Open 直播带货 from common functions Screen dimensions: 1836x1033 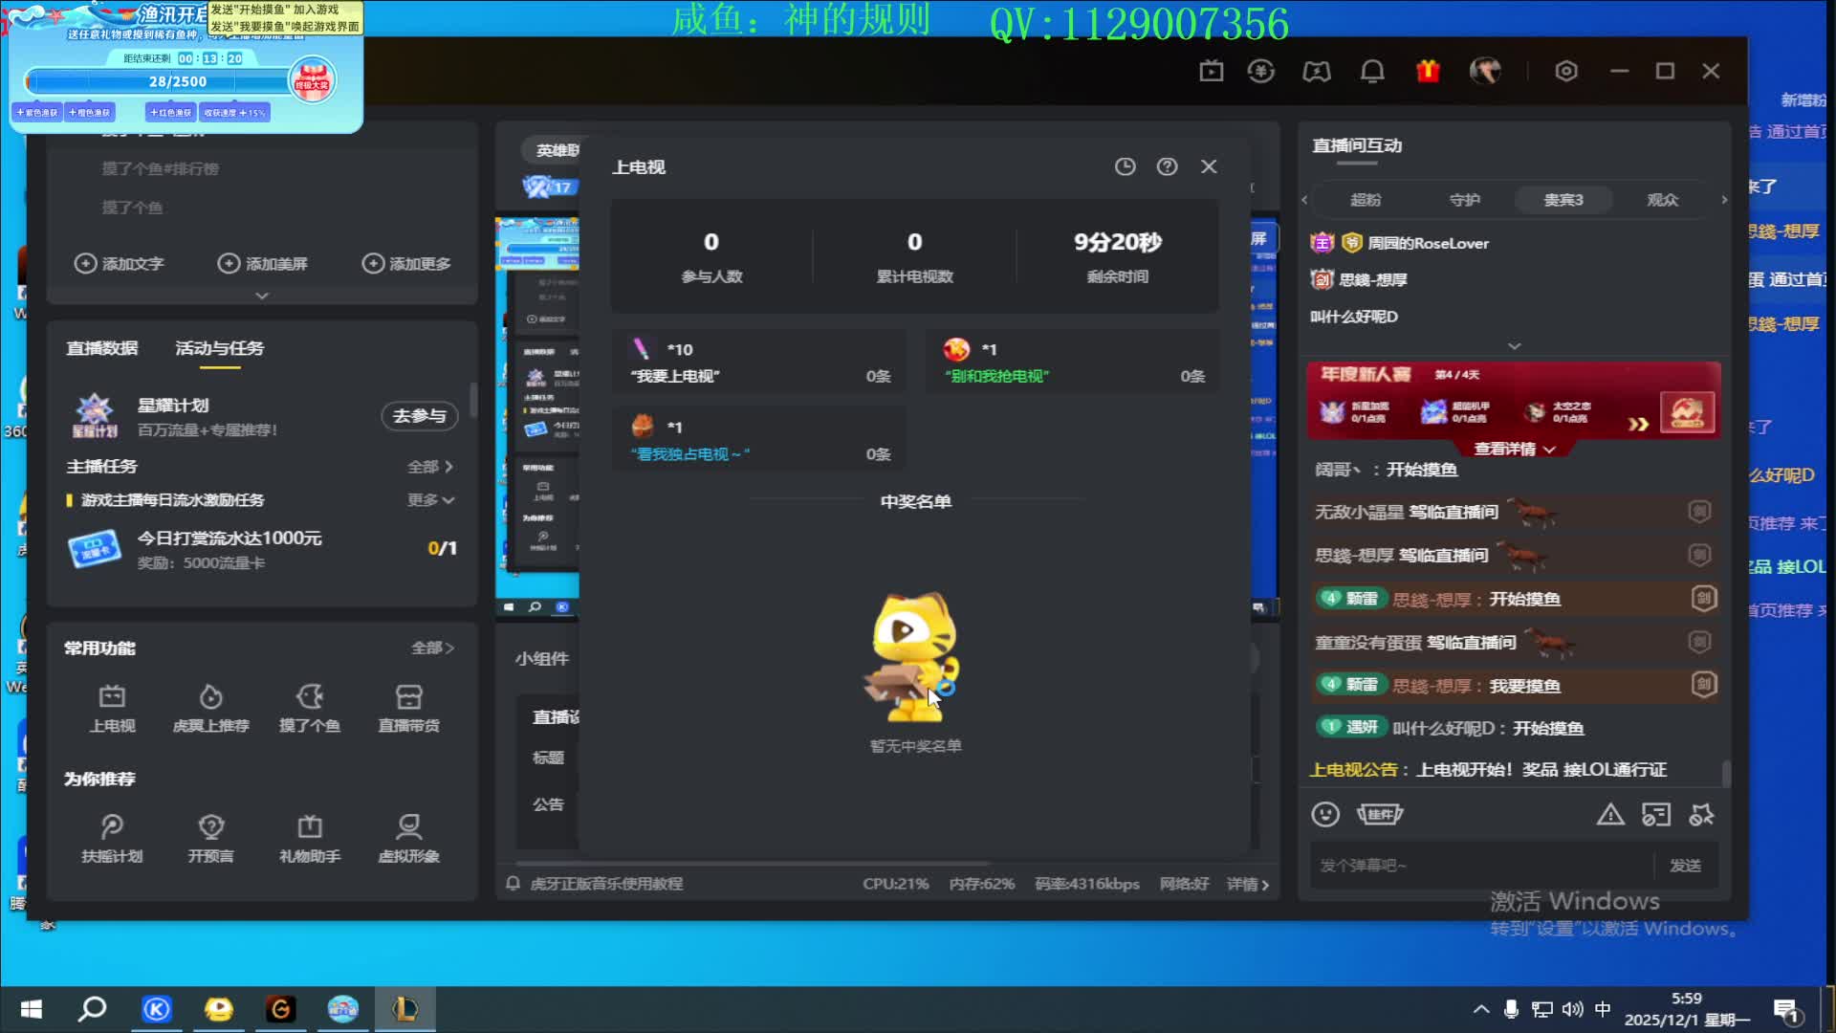coord(409,709)
